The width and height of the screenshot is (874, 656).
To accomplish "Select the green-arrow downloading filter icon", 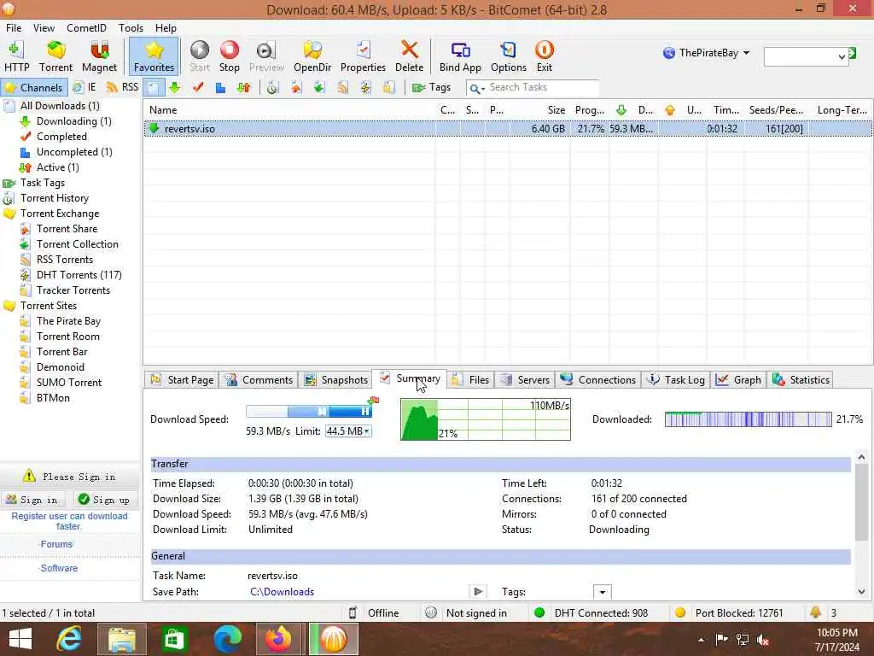I will [175, 88].
